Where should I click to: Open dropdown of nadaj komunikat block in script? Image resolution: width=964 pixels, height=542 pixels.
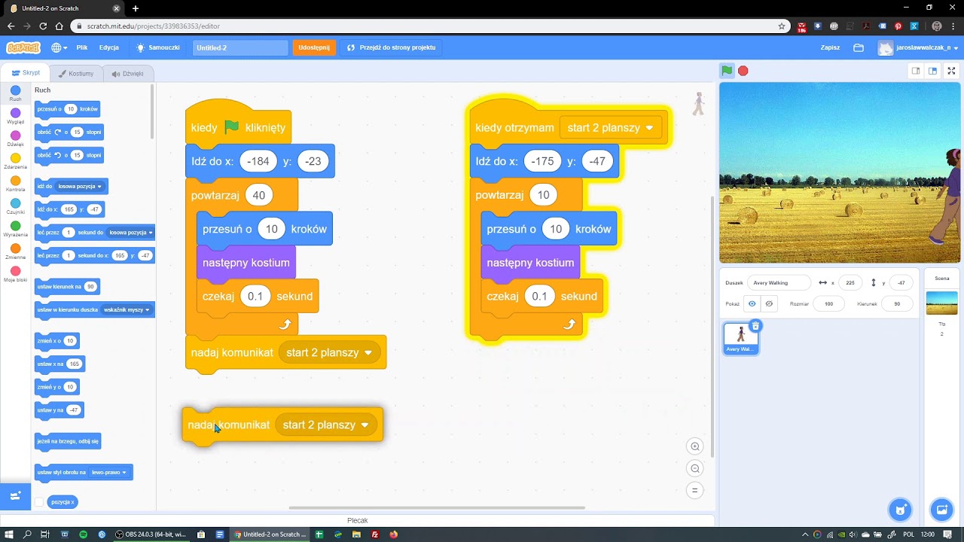point(329,352)
